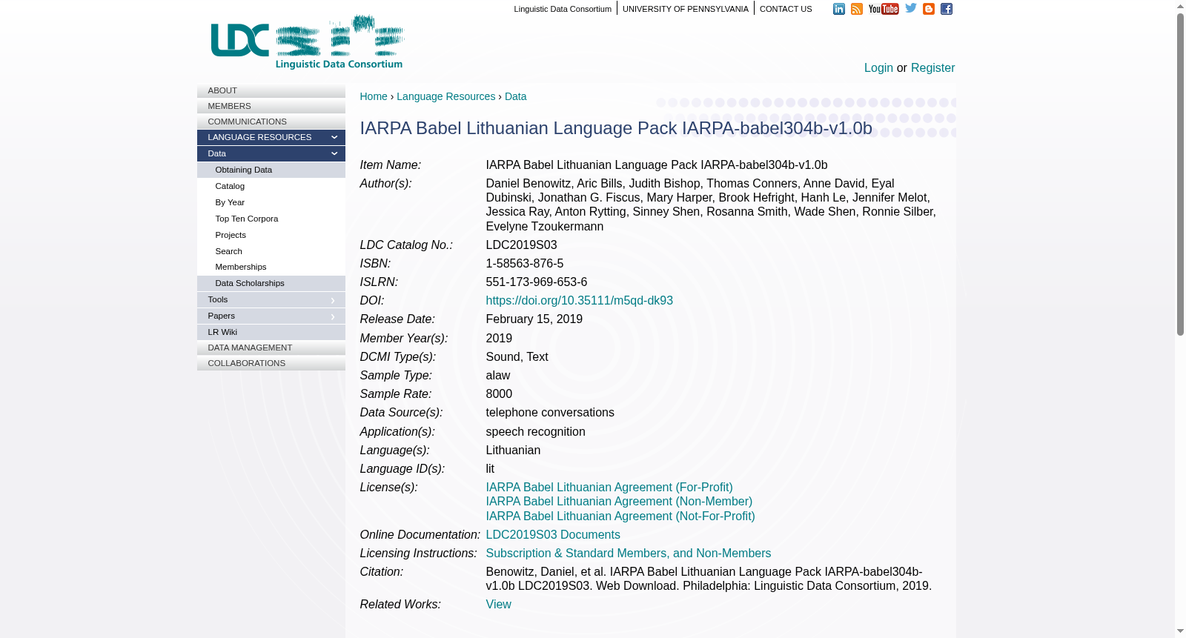Open the Twitter bird icon
The width and height of the screenshot is (1186, 638).
coord(911,8)
